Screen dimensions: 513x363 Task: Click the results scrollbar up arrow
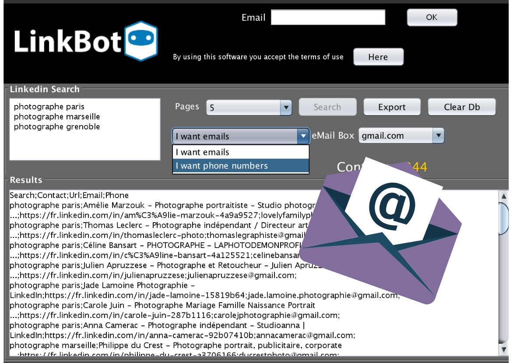pos(504,196)
